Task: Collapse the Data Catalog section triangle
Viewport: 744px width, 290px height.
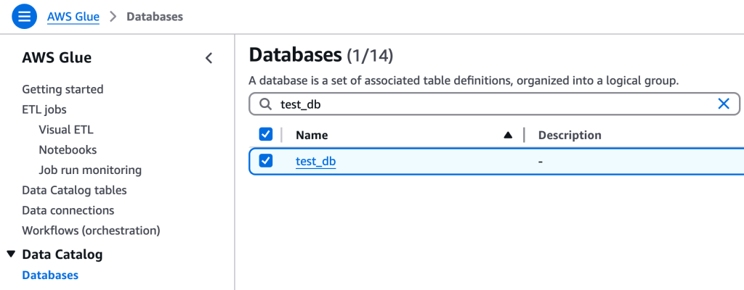Action: 11,254
